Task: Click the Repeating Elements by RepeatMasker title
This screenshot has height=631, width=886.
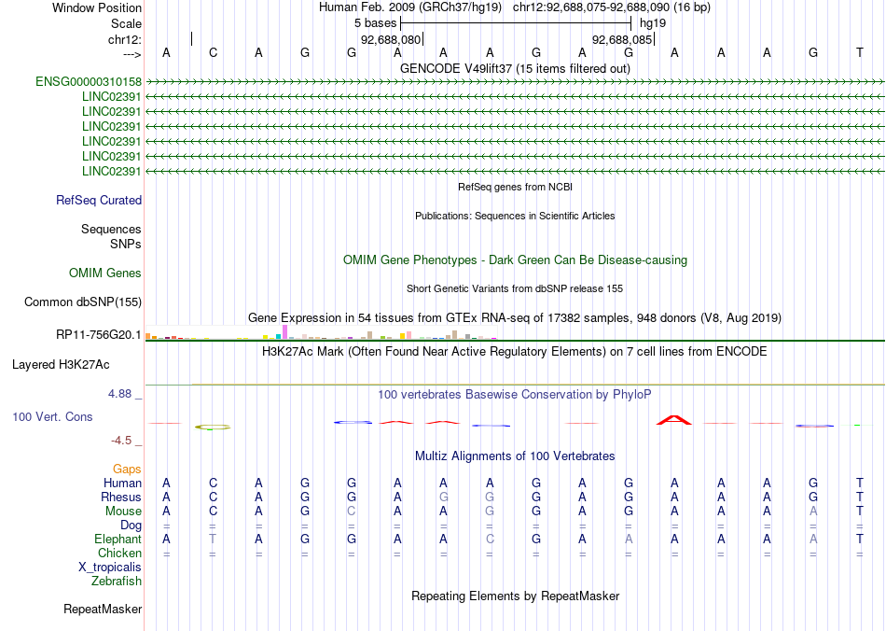Action: point(516,596)
